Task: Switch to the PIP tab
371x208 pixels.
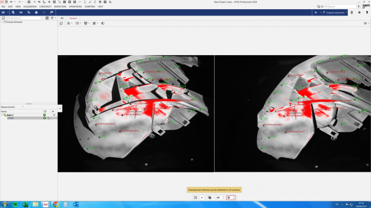Action: point(62,18)
